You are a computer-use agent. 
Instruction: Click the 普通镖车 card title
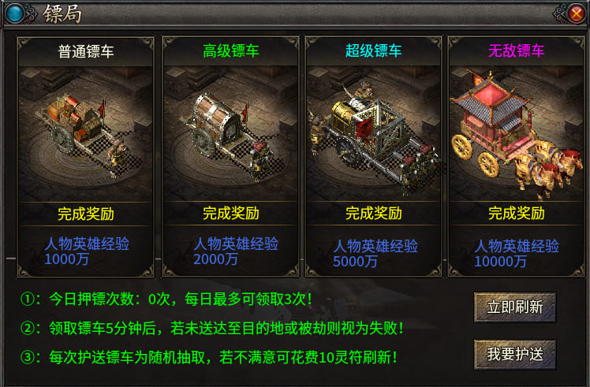[x=86, y=51]
